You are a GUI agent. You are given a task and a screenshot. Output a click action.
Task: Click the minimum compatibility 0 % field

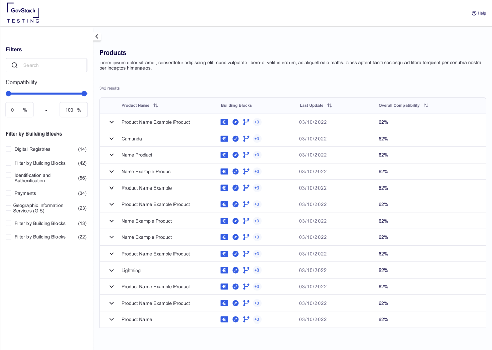[x=19, y=110]
